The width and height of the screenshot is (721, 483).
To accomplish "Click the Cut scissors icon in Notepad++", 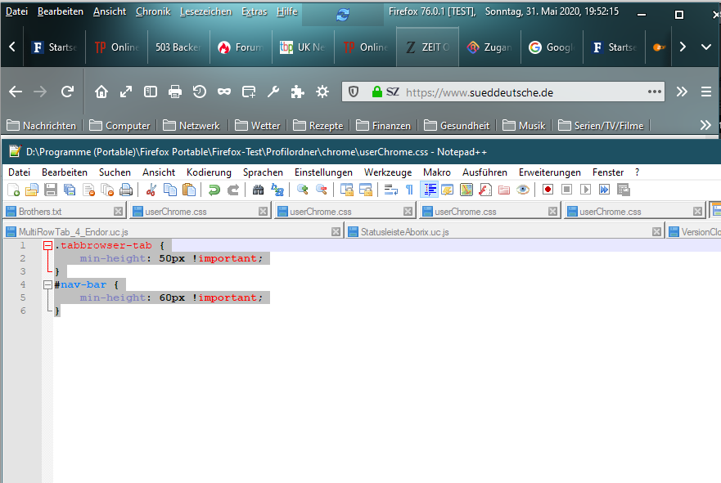I will [151, 190].
